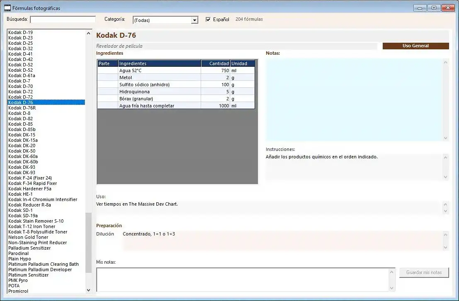Select Kodak Stain Remover S-10

click(46, 221)
